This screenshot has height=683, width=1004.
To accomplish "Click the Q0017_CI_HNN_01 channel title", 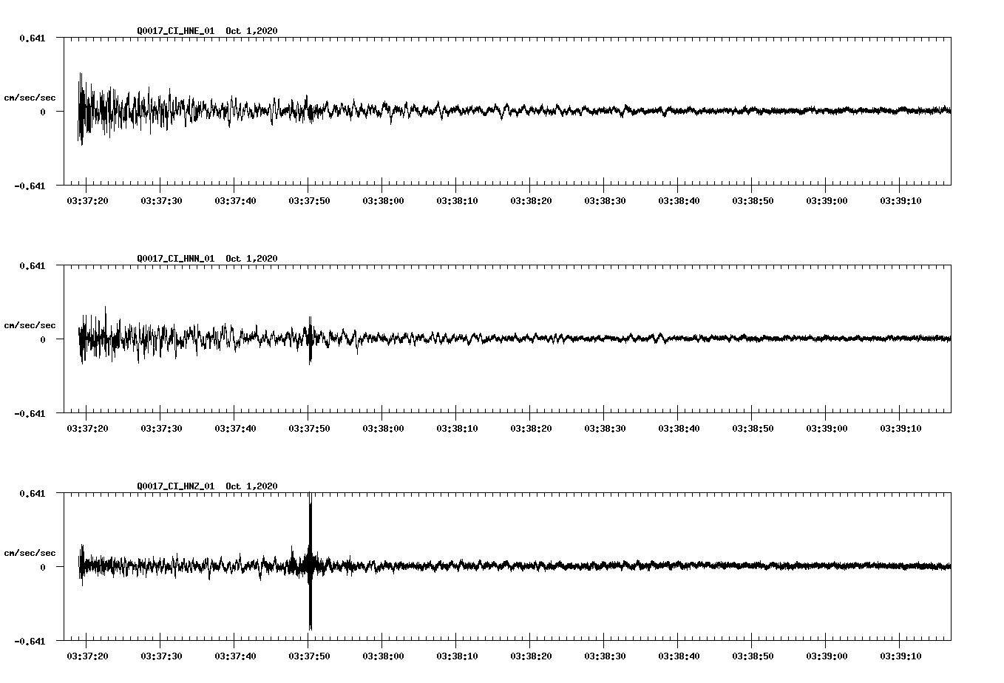I will point(174,258).
